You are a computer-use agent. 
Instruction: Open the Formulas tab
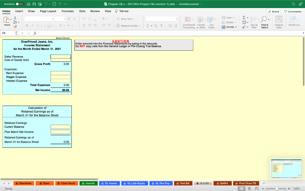point(68,11)
